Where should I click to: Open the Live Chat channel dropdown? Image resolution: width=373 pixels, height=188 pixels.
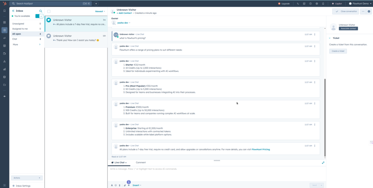(119, 163)
